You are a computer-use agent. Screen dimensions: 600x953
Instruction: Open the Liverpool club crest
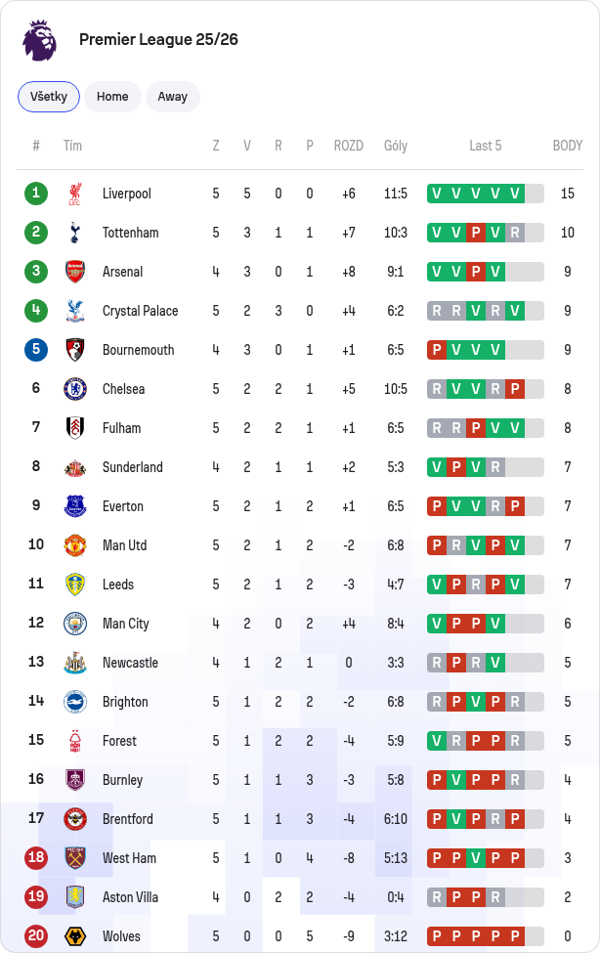click(75, 194)
